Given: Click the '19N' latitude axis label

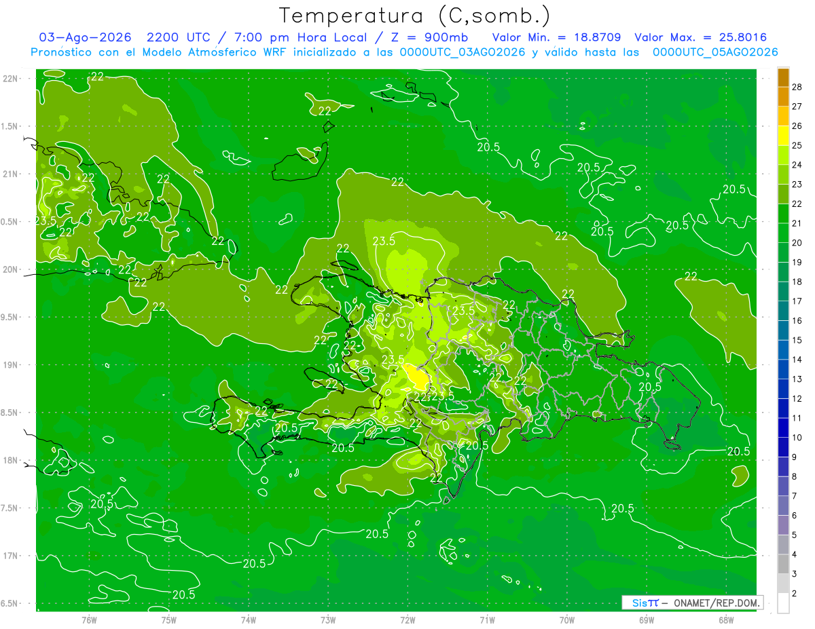Looking at the screenshot, I should tap(11, 364).
